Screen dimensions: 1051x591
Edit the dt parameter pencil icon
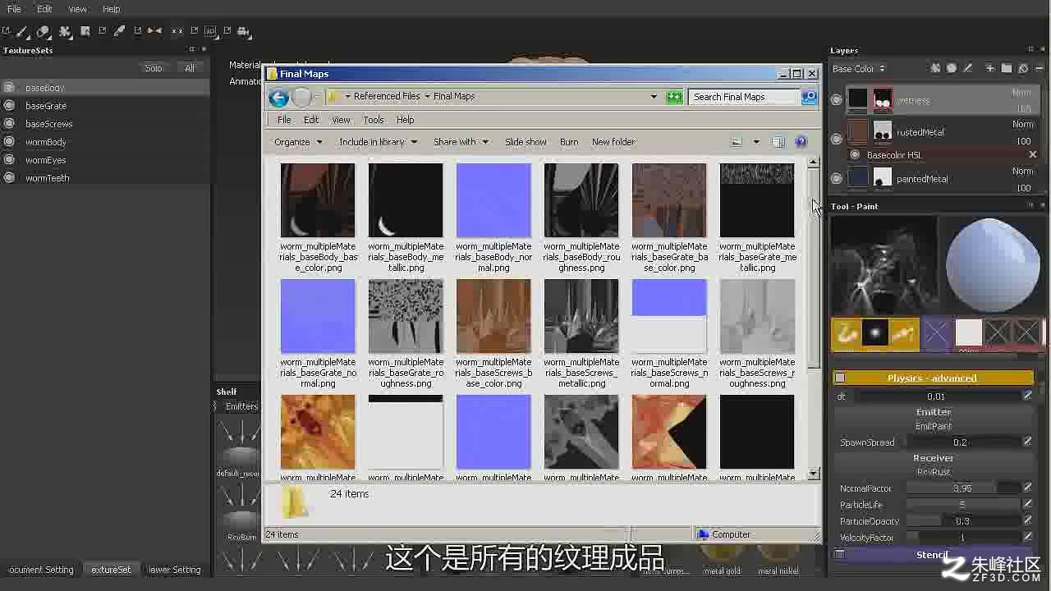pos(1028,396)
